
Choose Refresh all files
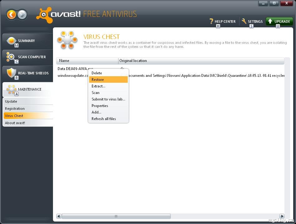[108, 119]
